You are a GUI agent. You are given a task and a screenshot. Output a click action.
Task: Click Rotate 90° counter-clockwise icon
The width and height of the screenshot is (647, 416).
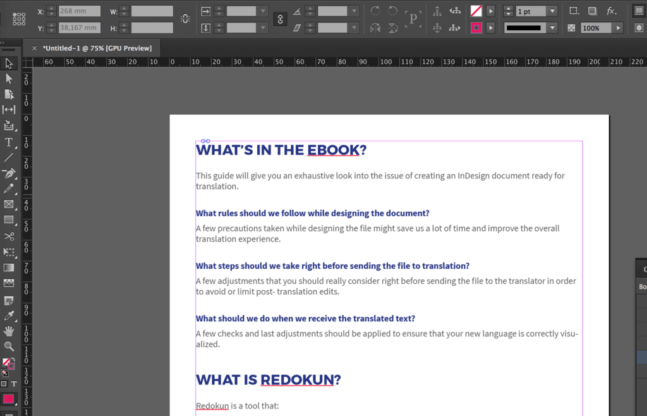393,11
